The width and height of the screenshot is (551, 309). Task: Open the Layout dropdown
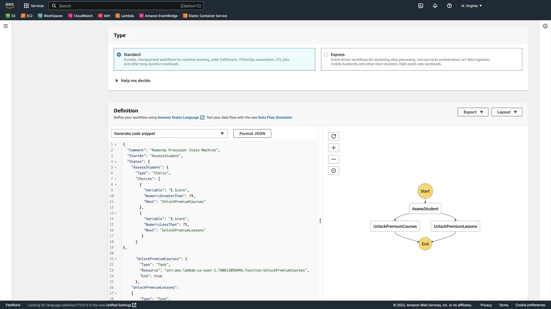[507, 112]
